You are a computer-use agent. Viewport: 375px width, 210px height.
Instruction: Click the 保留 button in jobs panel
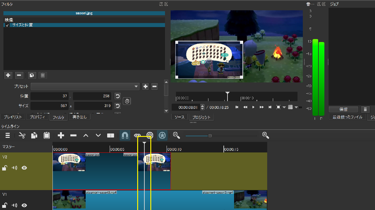[x=343, y=110]
